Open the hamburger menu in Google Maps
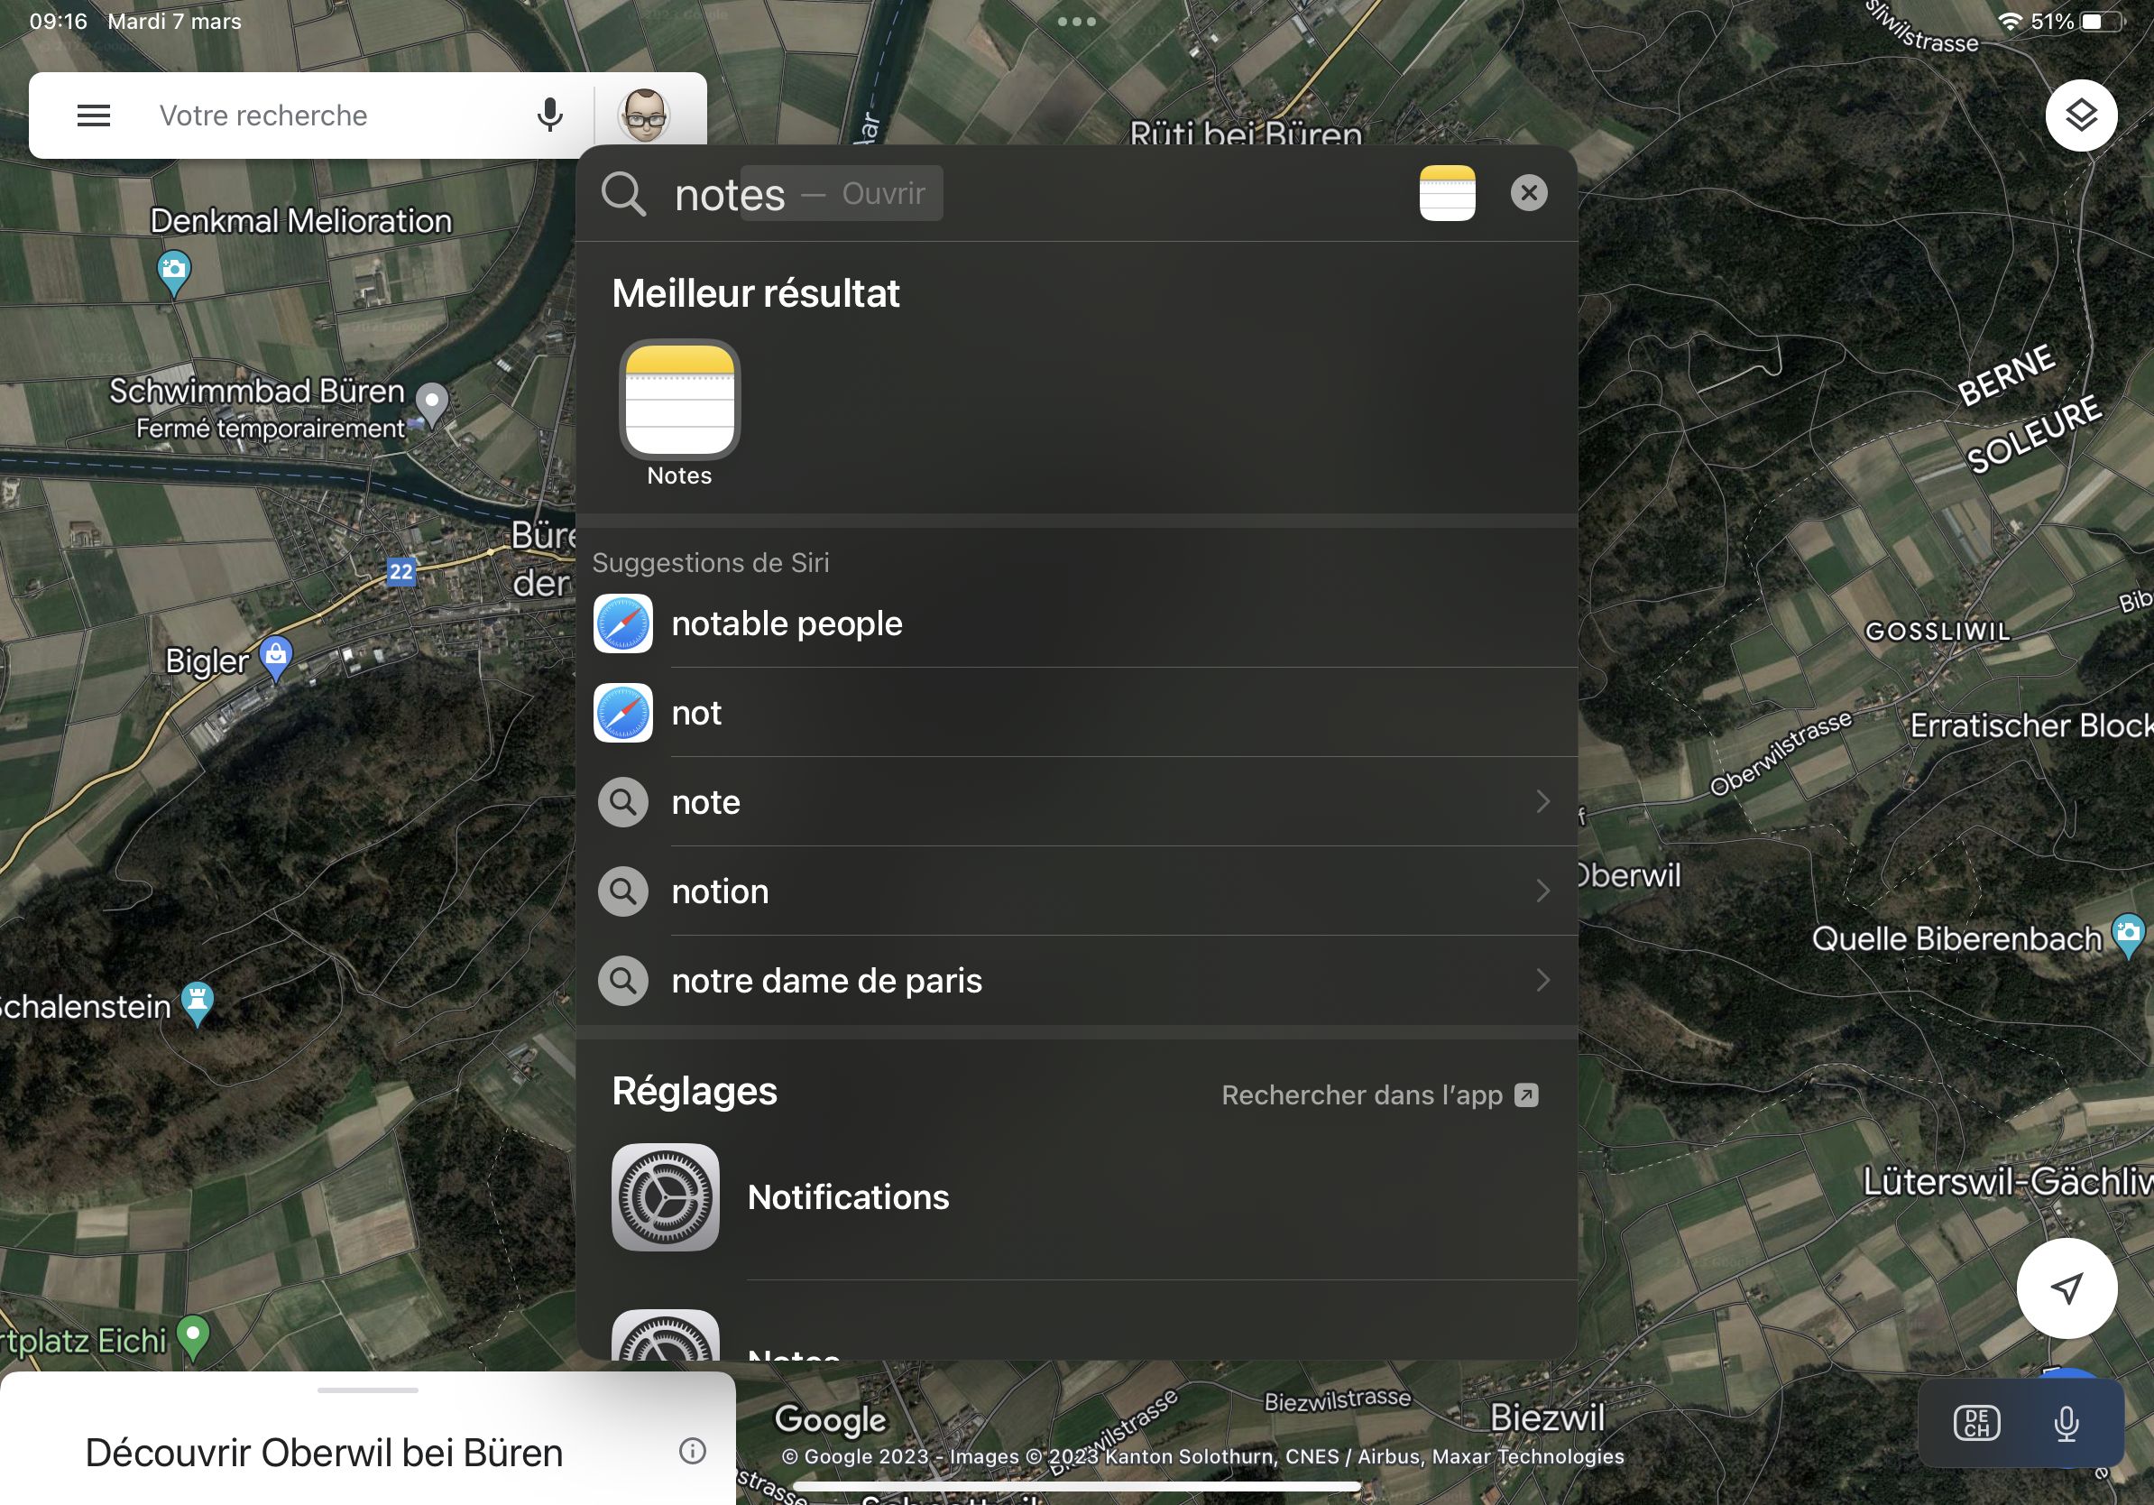 coord(94,115)
